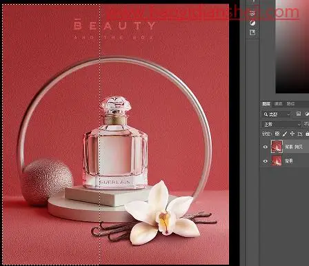Pick a color in the color field
309x266 pixels.
tap(292, 46)
